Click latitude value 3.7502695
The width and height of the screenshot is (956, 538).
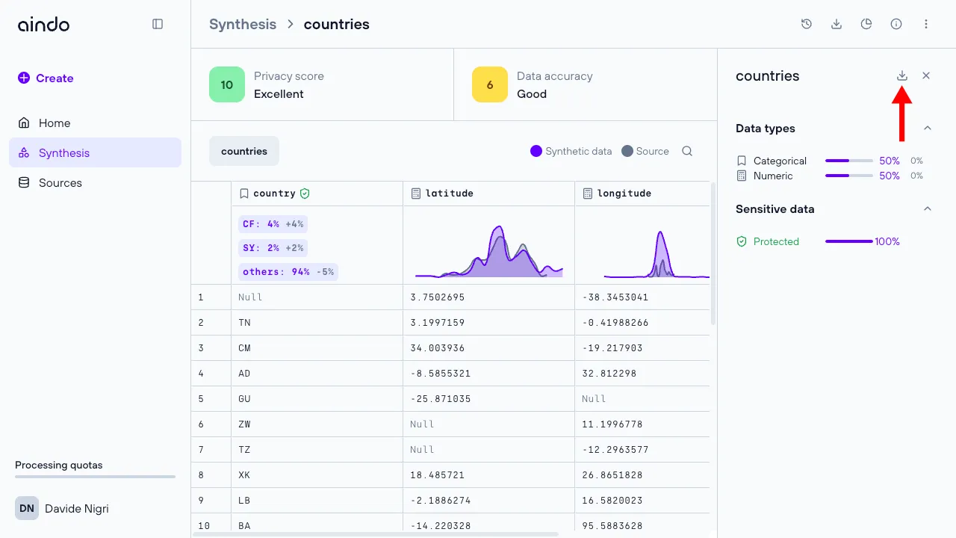[438, 297]
